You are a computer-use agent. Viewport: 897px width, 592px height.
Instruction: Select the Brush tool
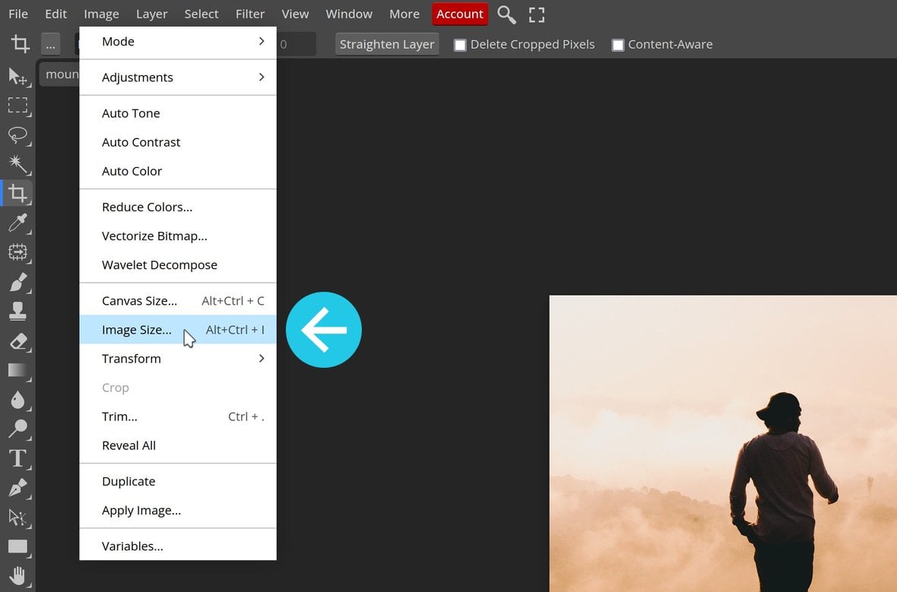click(17, 282)
